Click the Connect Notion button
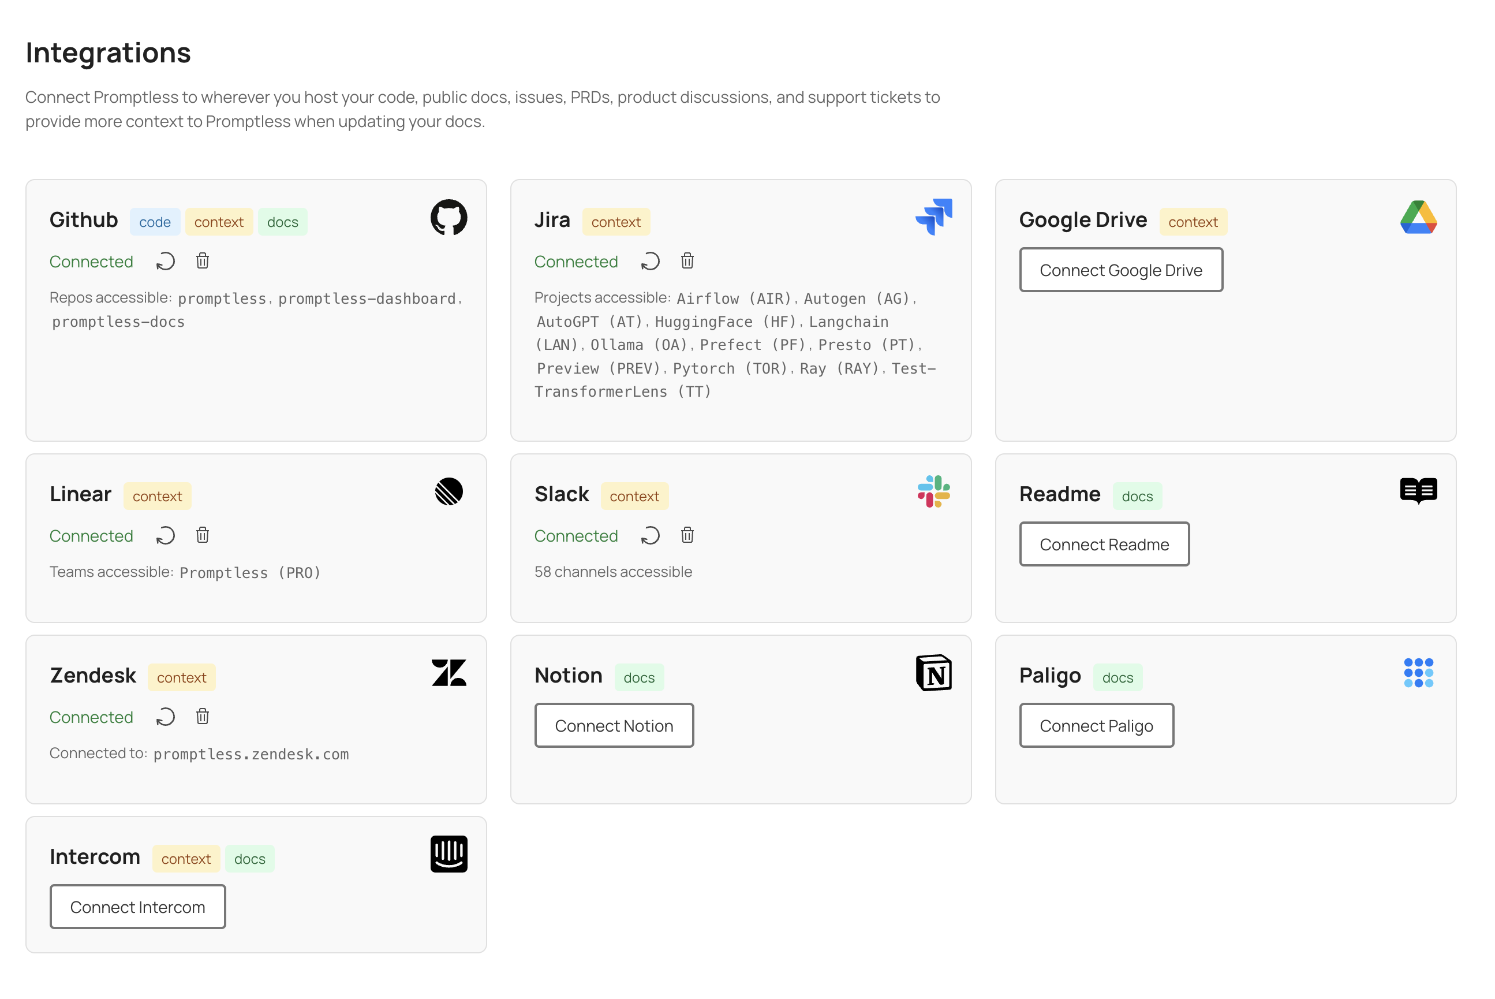 click(613, 725)
